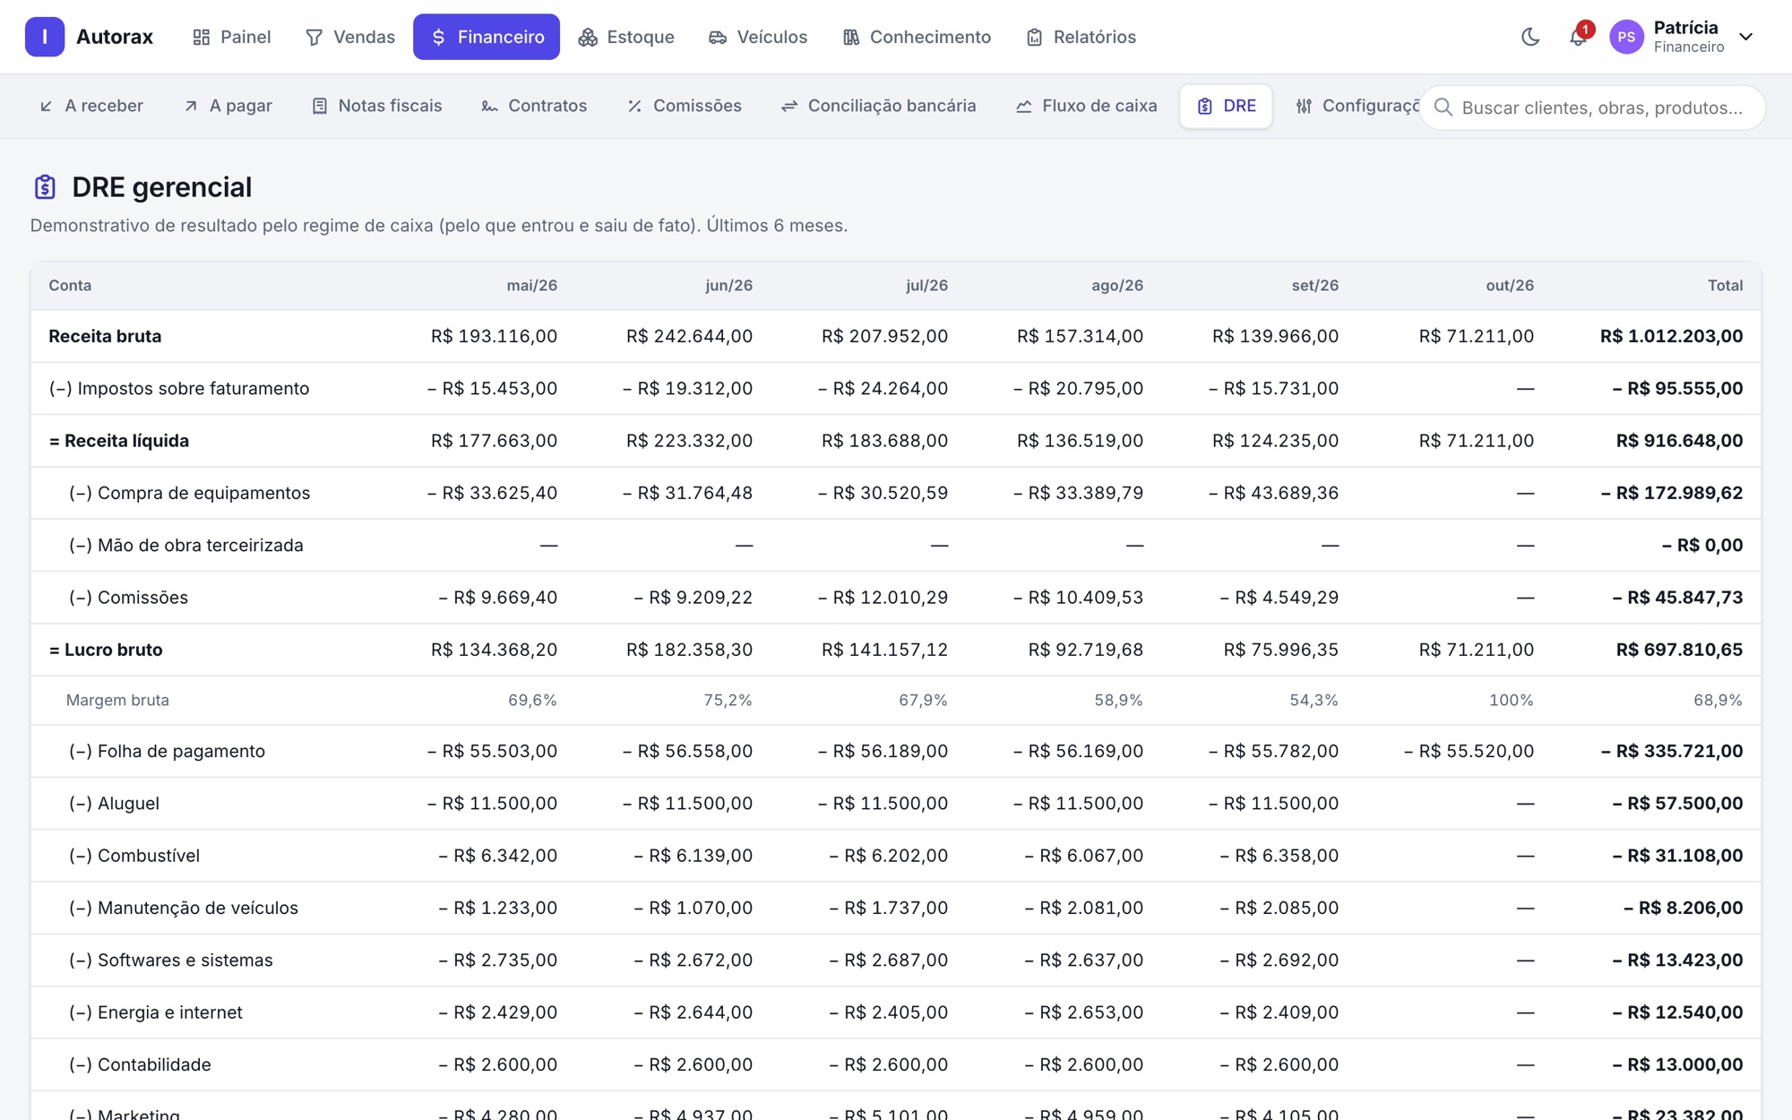Viewport: 1792px width, 1120px height.
Task: Open Conhecimento section
Action: tap(917, 37)
